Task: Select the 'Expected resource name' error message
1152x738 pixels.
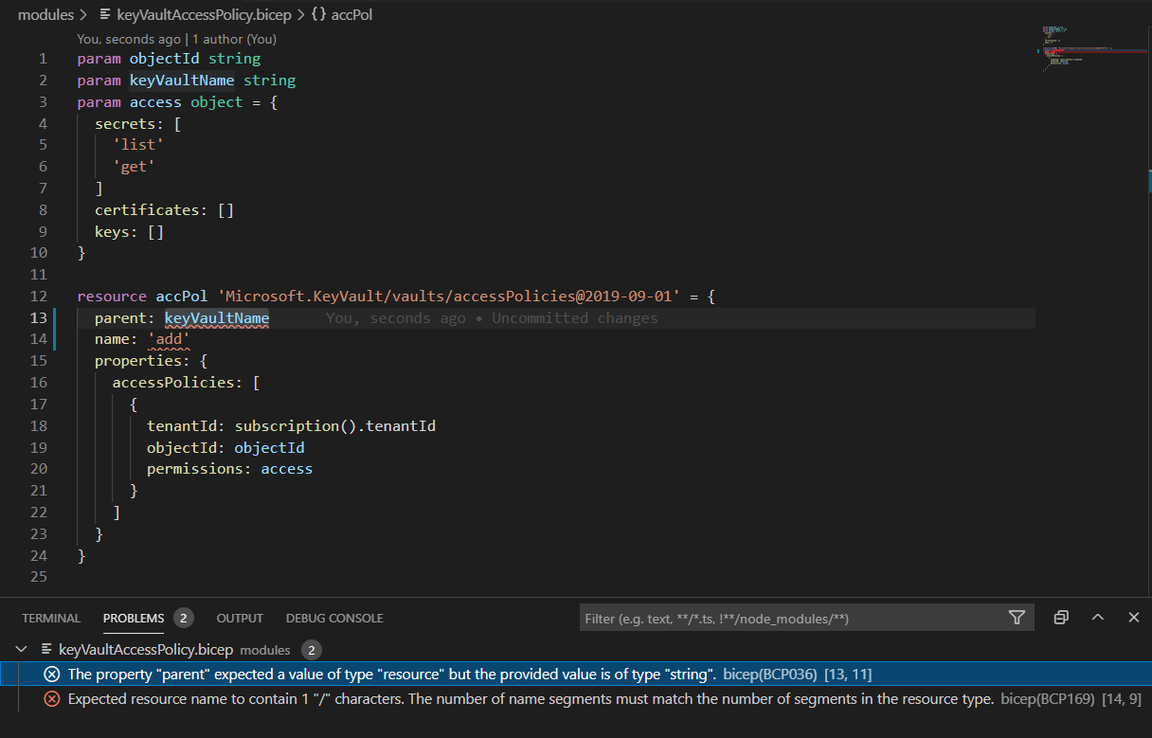Action: pos(531,699)
